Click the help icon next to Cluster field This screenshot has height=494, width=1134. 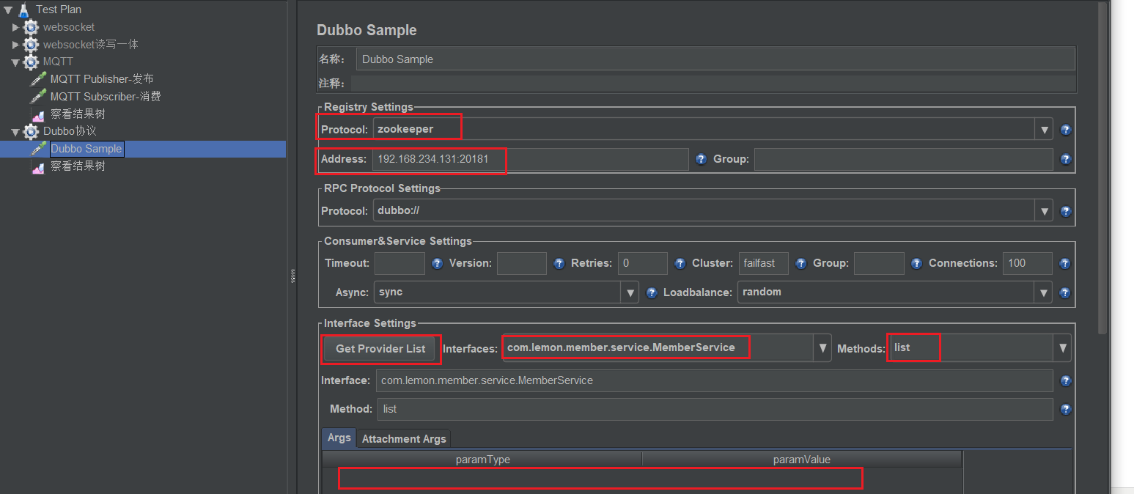[801, 264]
